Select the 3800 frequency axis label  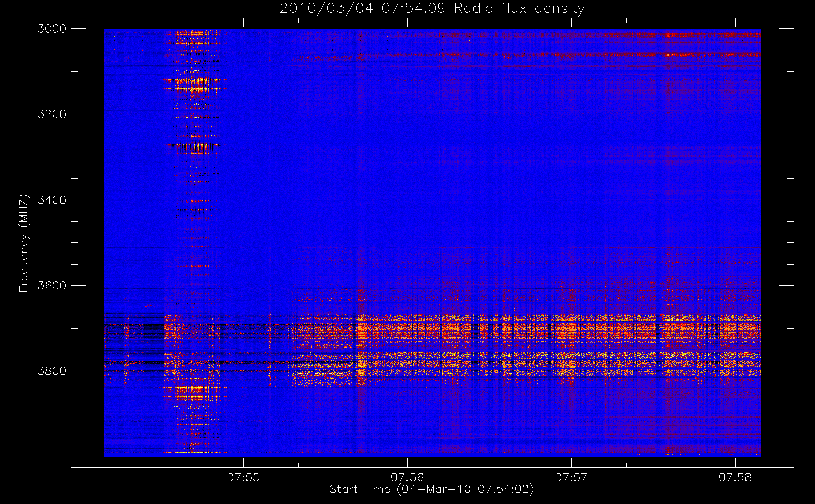point(52,371)
